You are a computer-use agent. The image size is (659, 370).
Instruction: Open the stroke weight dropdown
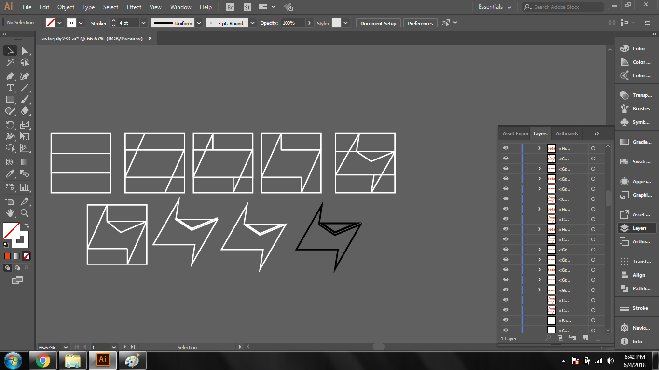[143, 23]
